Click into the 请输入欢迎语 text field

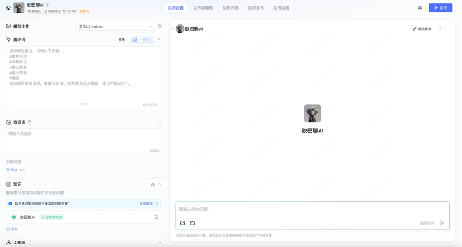pyautogui.click(x=83, y=141)
